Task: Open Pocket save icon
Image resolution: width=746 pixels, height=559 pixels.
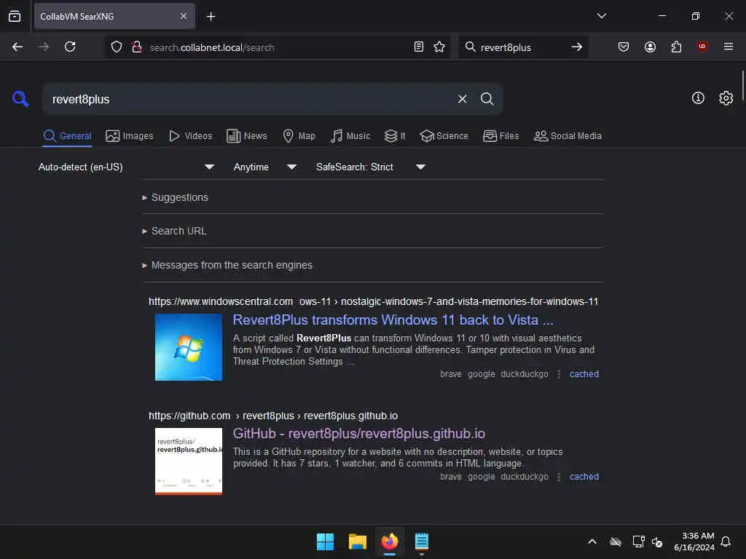Action: 624,47
